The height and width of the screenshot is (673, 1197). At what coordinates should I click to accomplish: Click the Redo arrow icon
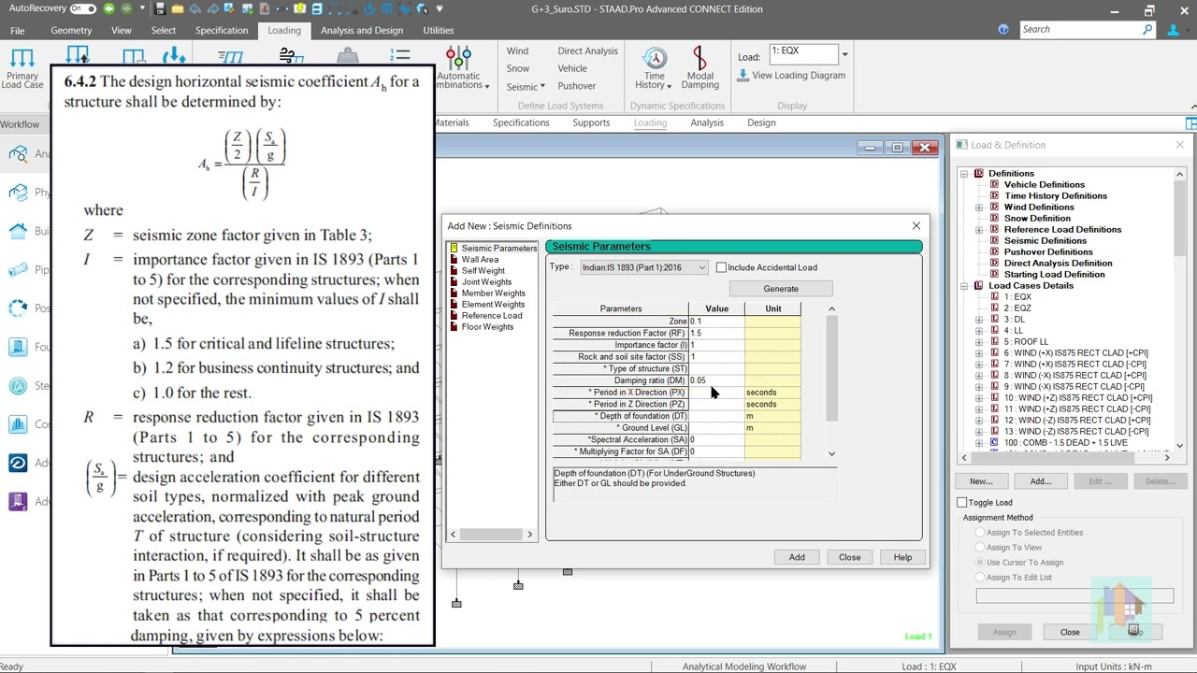(x=211, y=8)
